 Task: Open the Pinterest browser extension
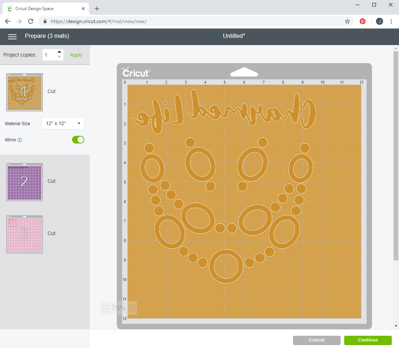pos(363,21)
